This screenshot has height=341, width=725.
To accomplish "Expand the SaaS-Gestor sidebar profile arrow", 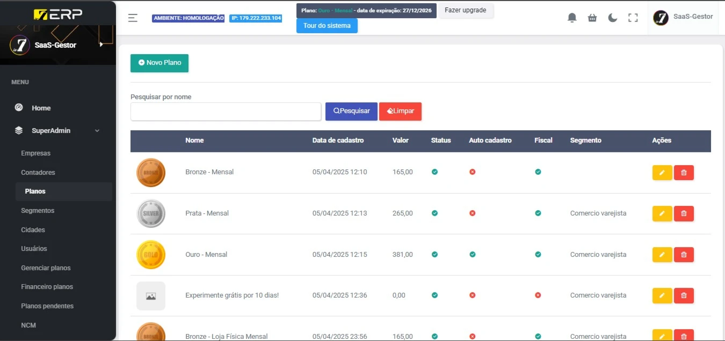I will 101,45.
